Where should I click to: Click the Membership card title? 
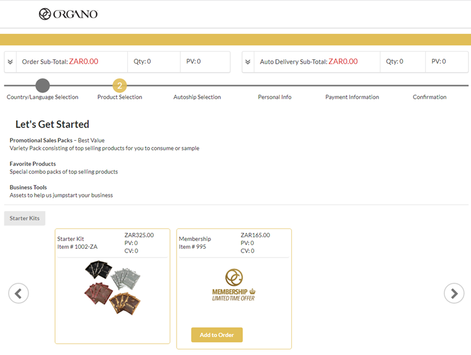click(195, 239)
